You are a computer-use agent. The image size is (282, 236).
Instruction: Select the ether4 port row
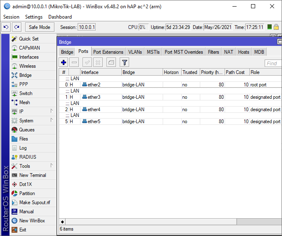170,110
